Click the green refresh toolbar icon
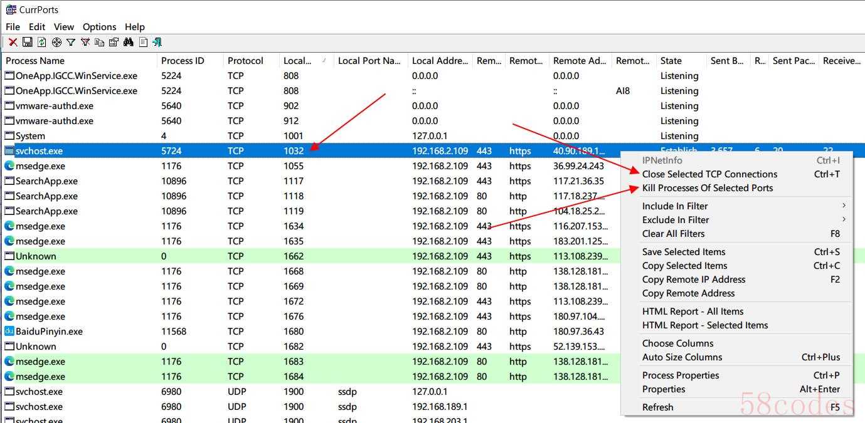This screenshot has width=865, height=423. point(41,42)
